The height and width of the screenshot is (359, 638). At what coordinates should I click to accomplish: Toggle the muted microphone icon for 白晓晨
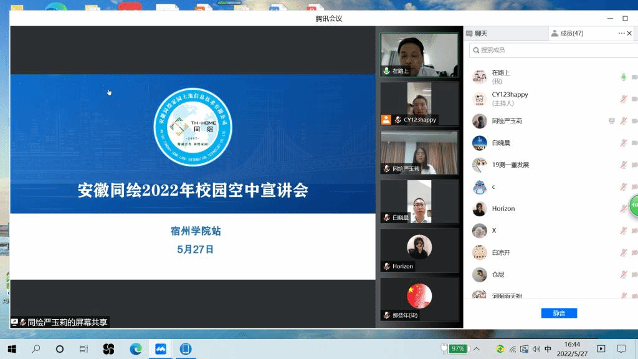623,143
